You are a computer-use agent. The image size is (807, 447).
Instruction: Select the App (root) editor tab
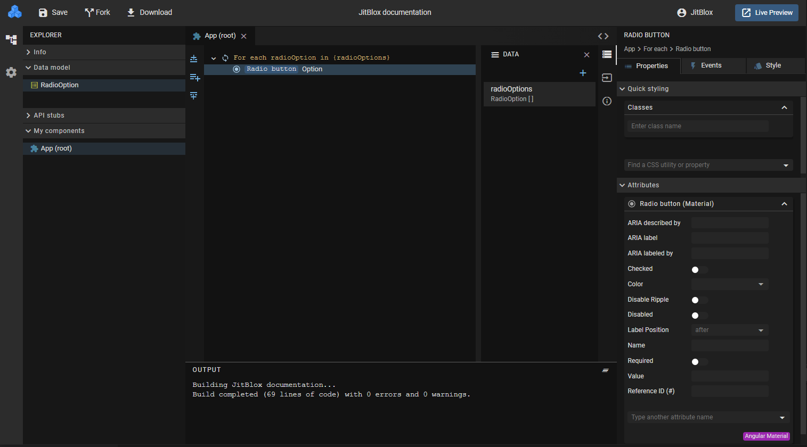220,36
